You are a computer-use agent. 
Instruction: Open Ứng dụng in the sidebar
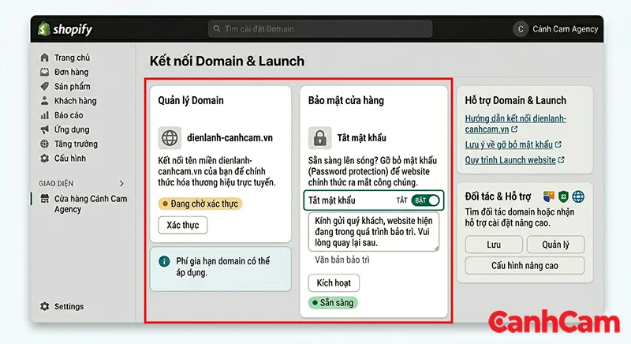coord(72,129)
